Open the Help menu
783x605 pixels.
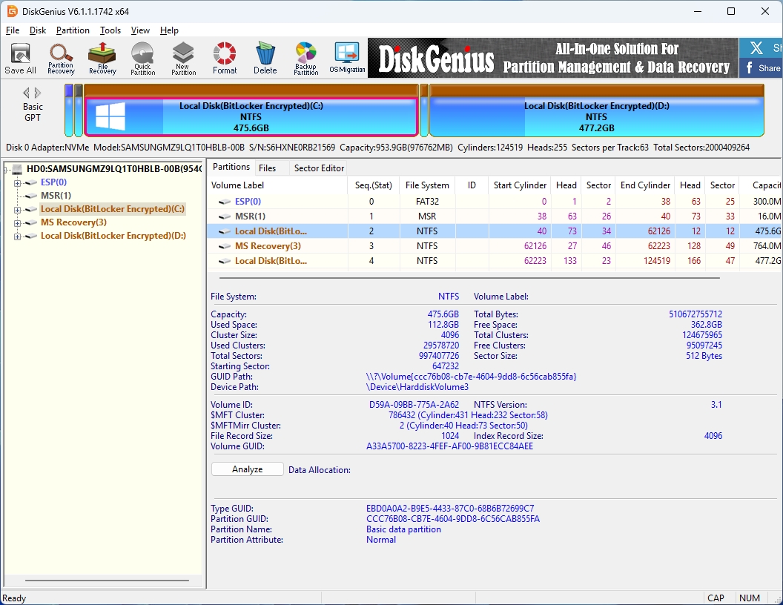coord(169,30)
